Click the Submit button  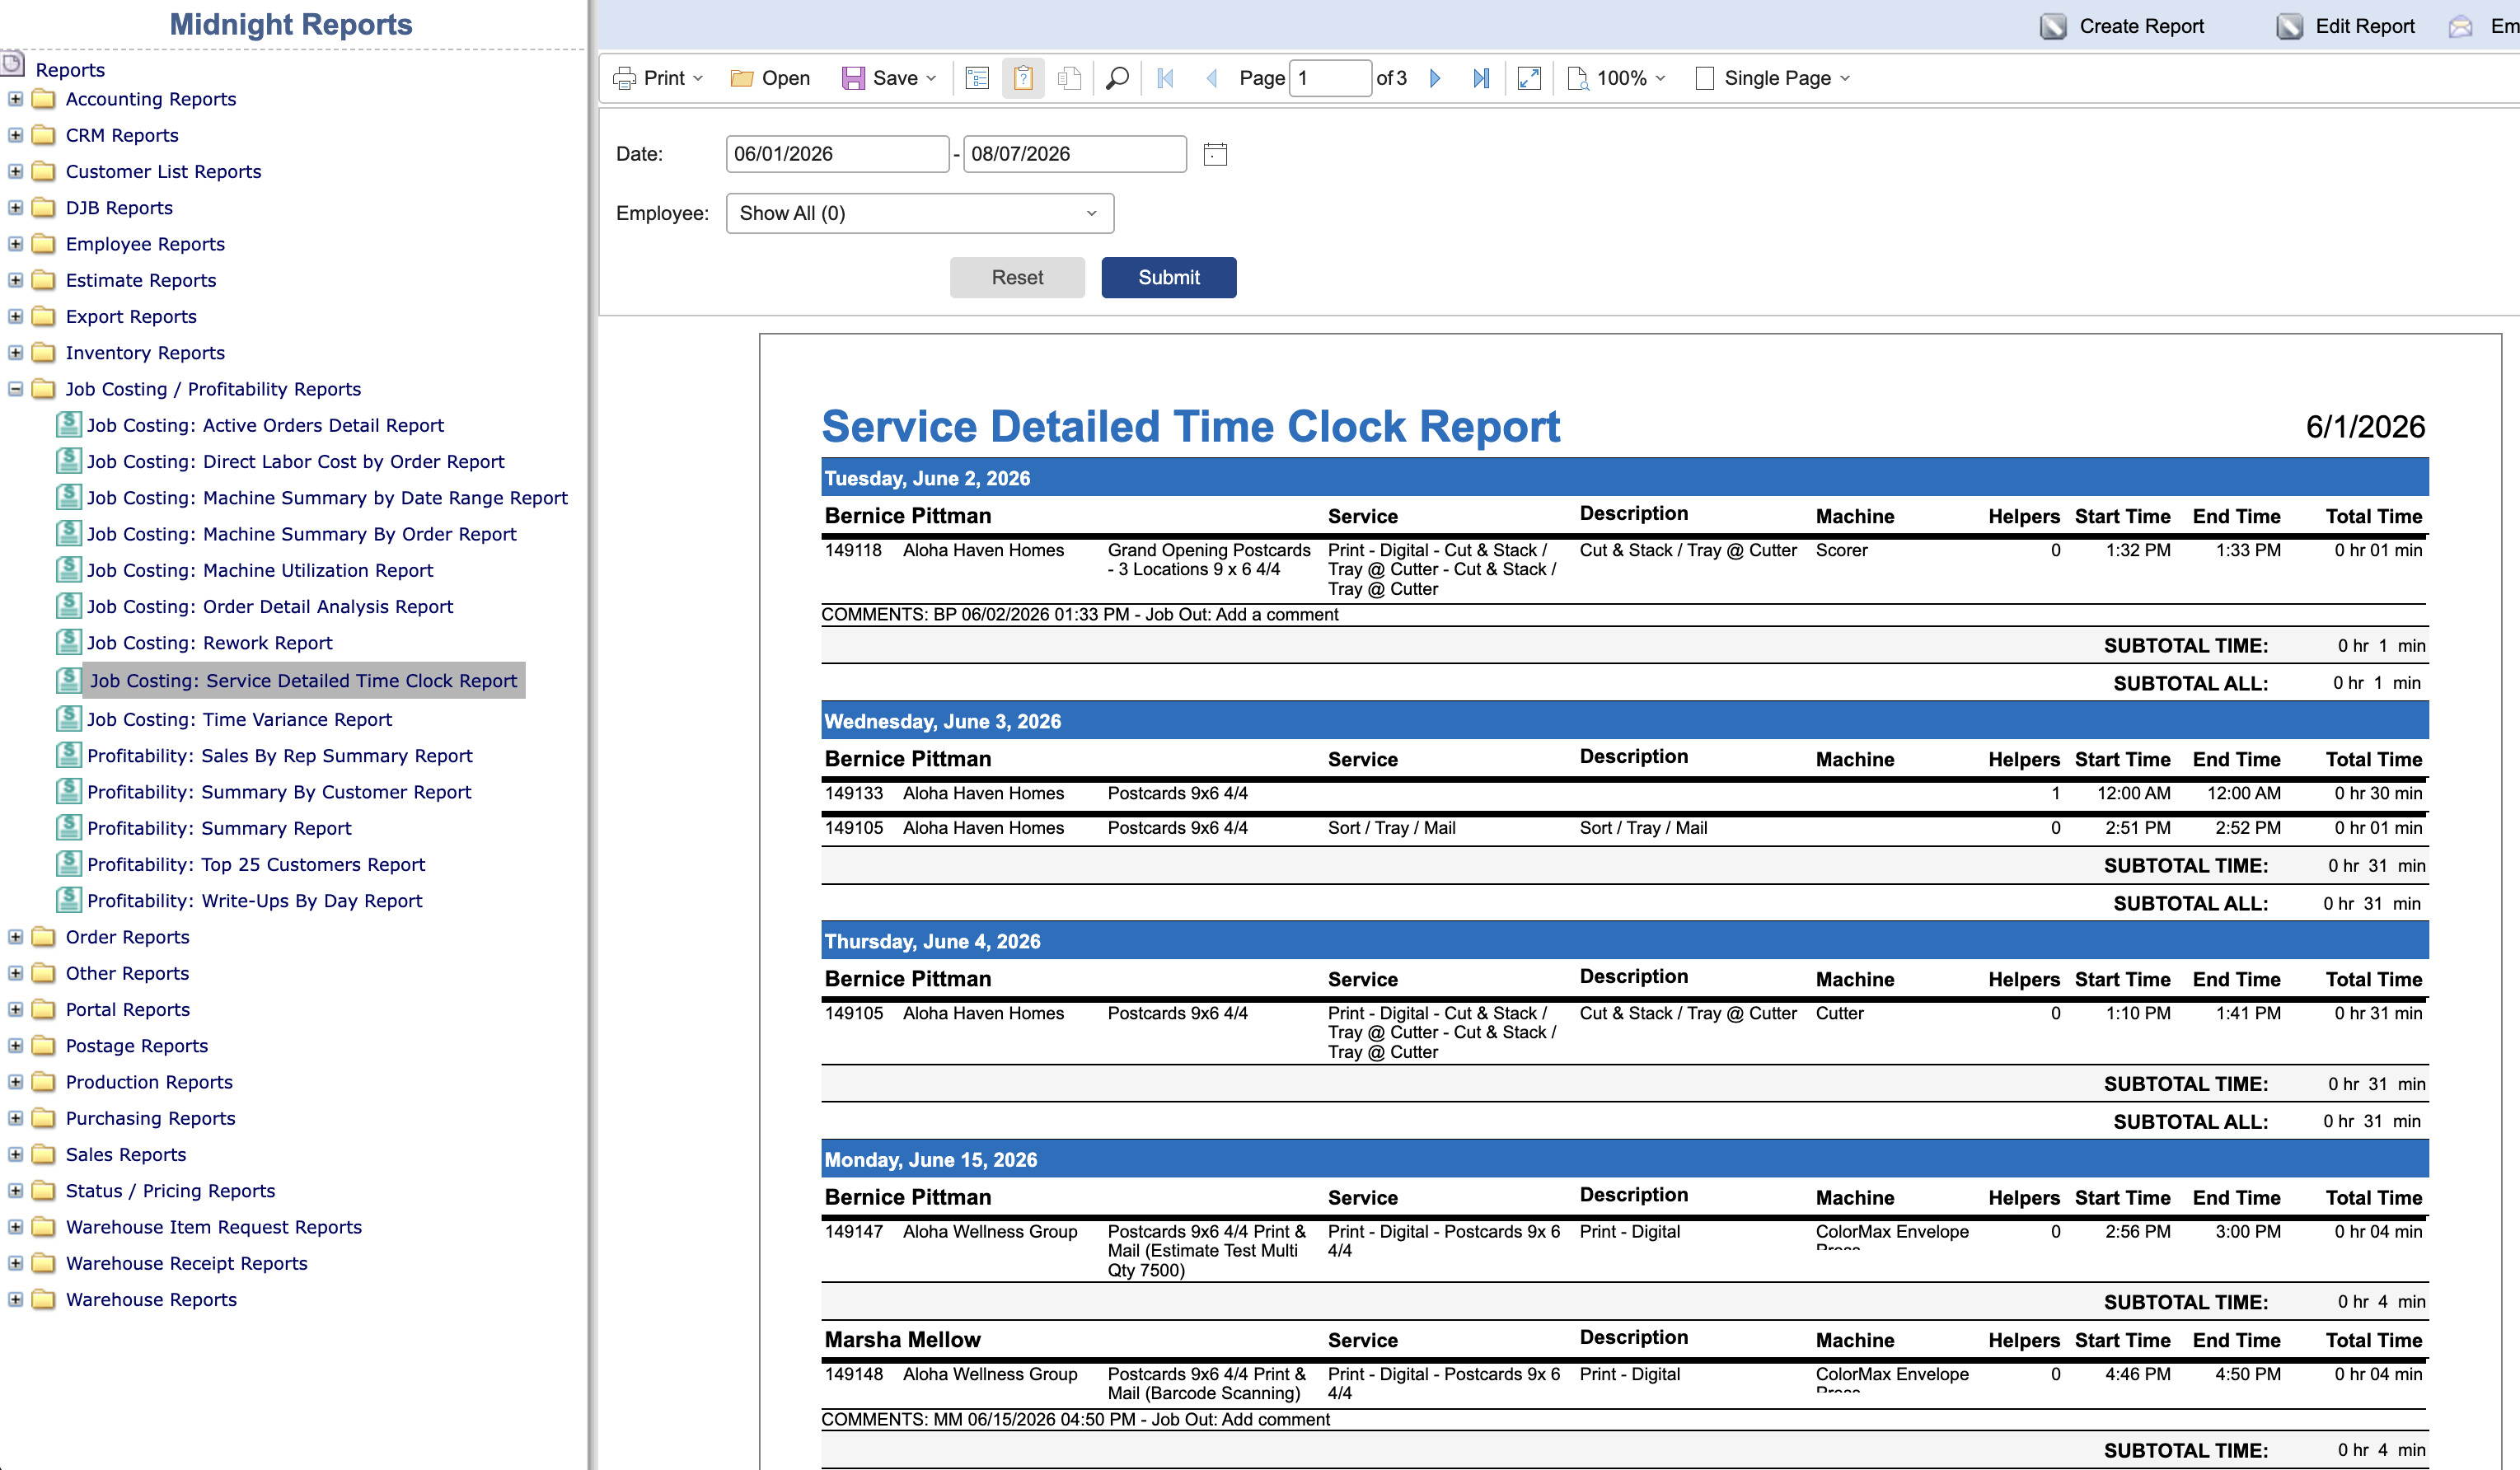(1168, 277)
